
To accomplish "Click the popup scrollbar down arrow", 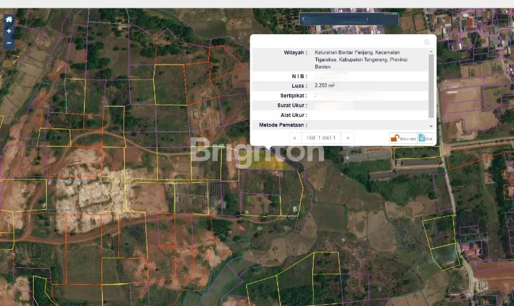I will pos(431,125).
